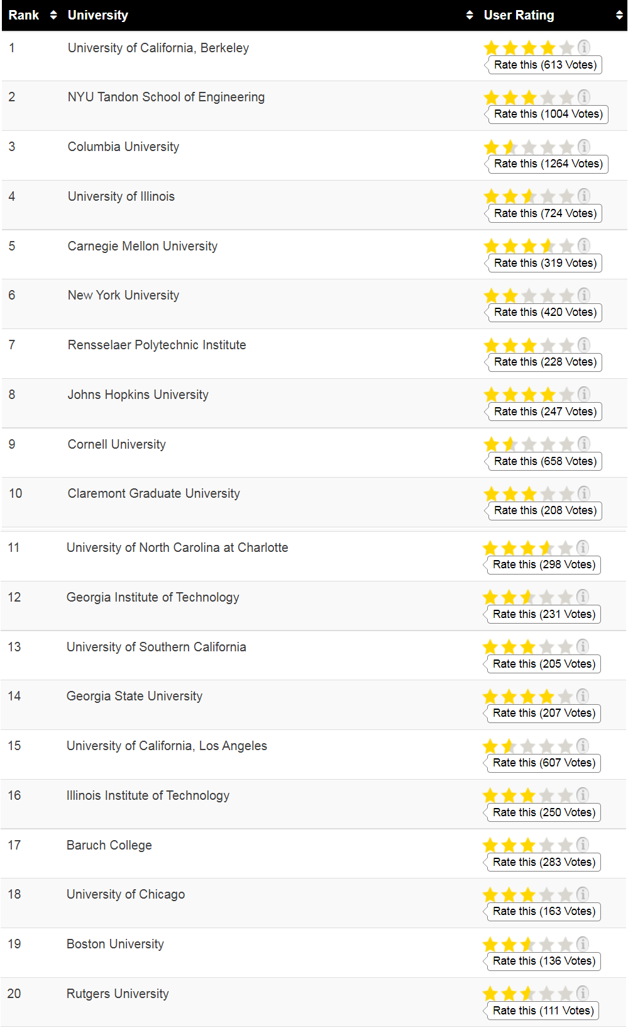Click info icon for Carnegie Mellon rating
The height and width of the screenshot is (1027, 628).
click(x=584, y=245)
